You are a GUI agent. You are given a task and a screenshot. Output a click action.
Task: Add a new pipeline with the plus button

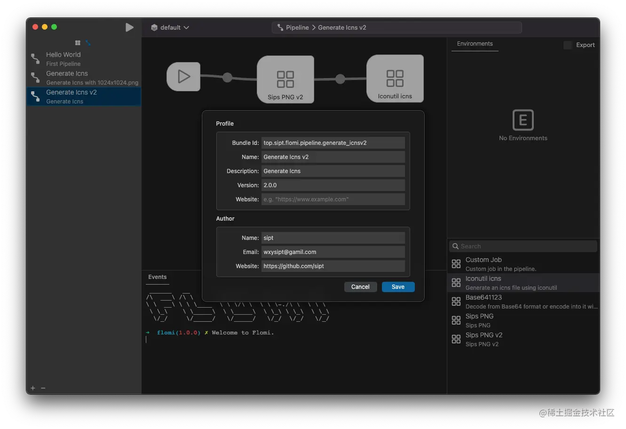[x=33, y=388]
